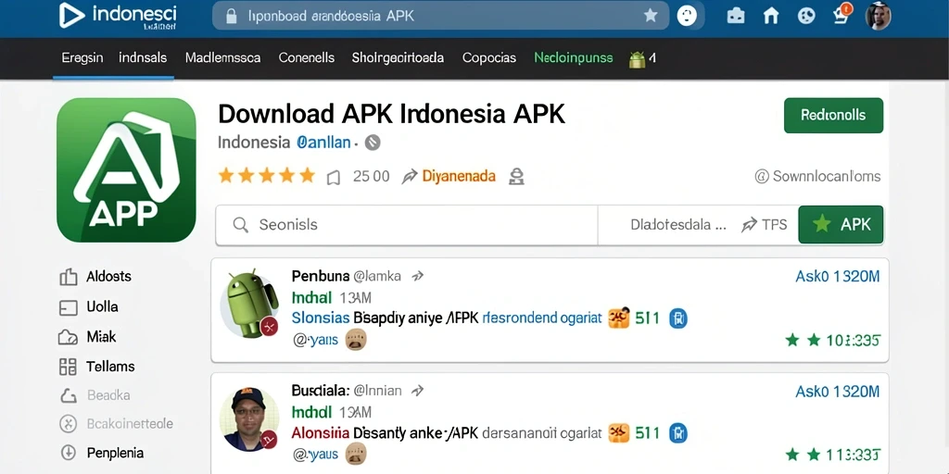Open the smiley face icon in header
This screenshot has width=949, height=474.
pos(687,16)
